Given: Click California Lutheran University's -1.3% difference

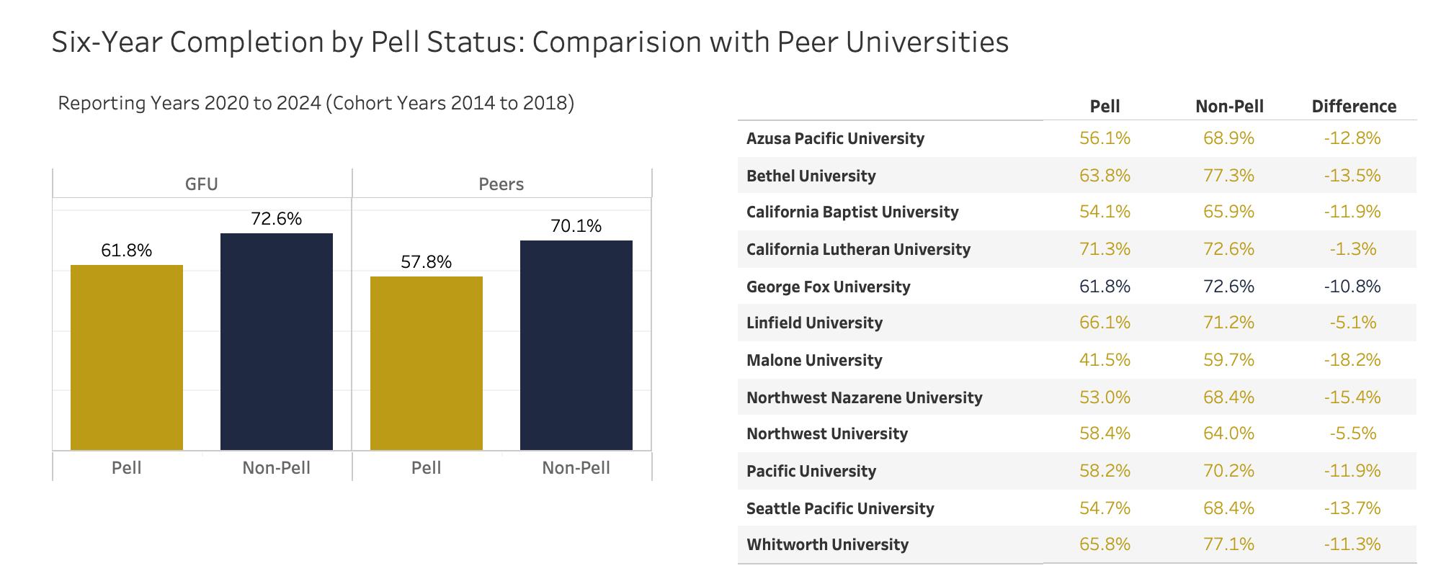Looking at the screenshot, I should coord(1352,249).
